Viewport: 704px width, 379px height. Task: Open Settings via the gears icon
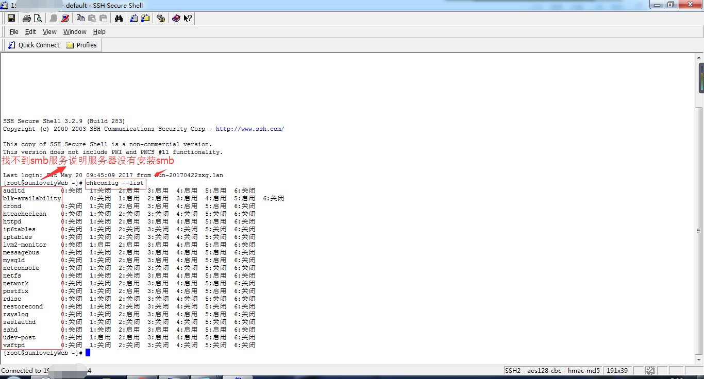tap(161, 18)
